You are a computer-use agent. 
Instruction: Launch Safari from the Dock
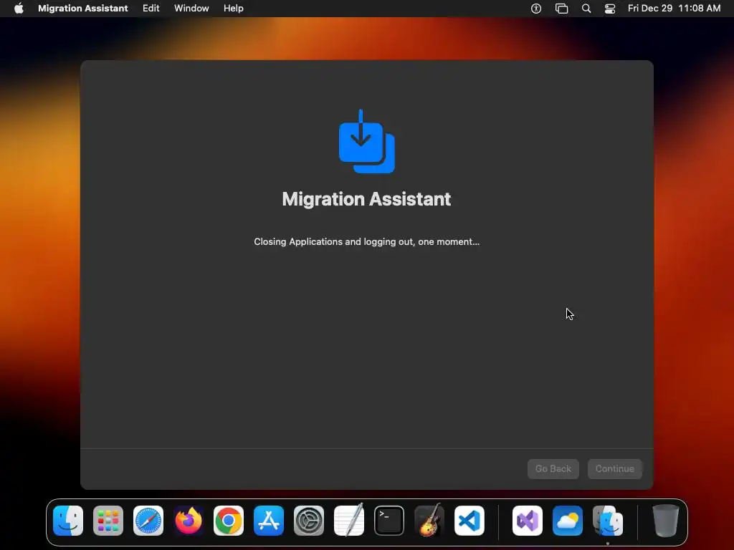148,521
